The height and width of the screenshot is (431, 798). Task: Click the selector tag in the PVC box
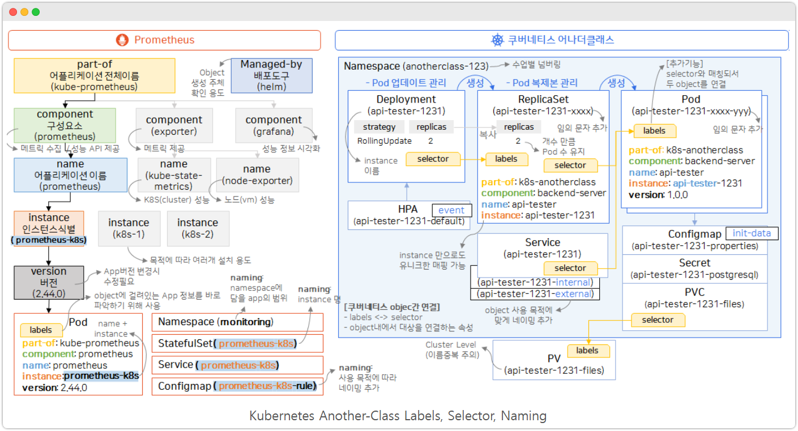[x=658, y=320]
